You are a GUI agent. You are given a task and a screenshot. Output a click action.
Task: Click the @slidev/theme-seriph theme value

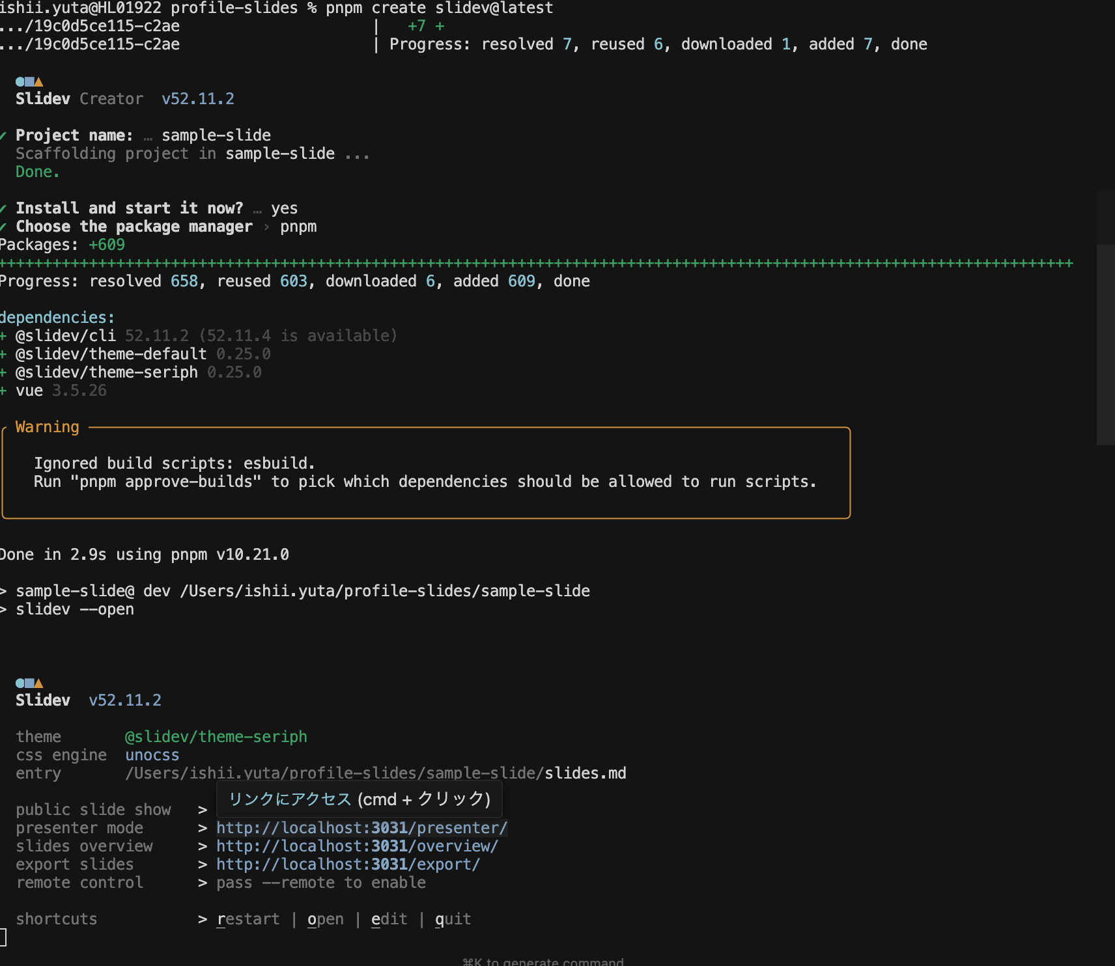coord(216,737)
